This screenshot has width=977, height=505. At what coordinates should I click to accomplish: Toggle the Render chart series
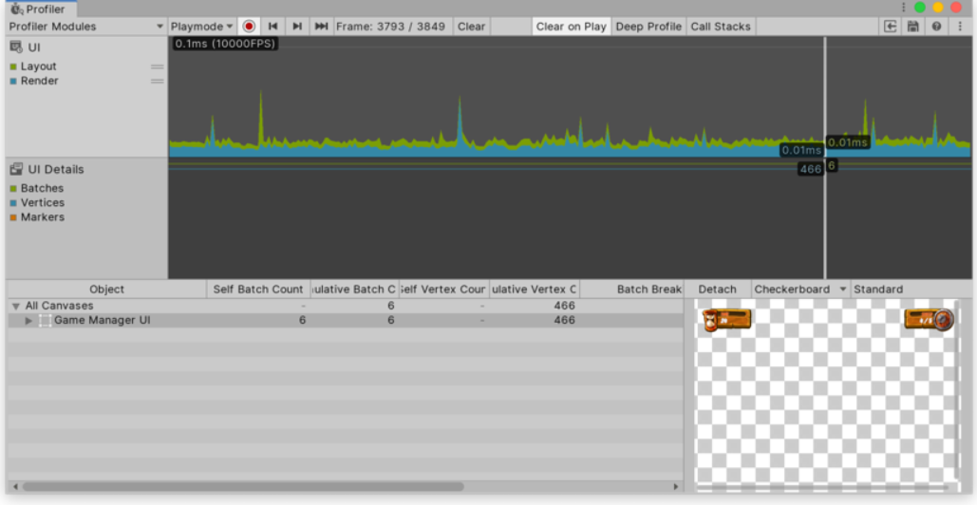click(13, 81)
